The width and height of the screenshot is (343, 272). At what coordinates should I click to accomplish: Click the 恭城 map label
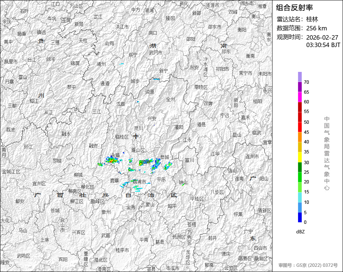coord(164,157)
